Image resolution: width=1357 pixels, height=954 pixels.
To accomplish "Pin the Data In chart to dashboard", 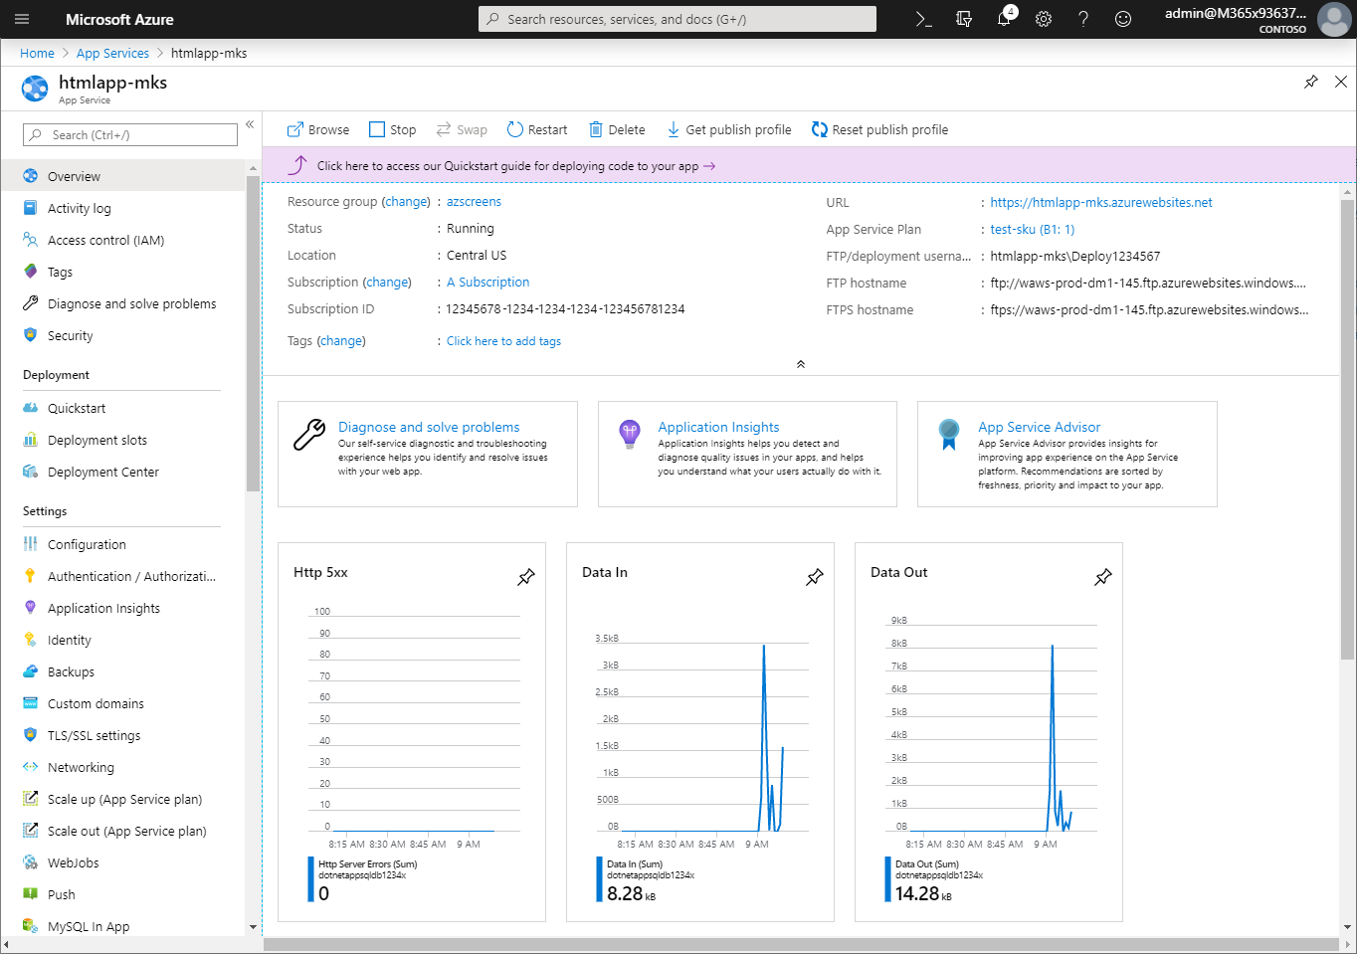I will click(x=815, y=577).
